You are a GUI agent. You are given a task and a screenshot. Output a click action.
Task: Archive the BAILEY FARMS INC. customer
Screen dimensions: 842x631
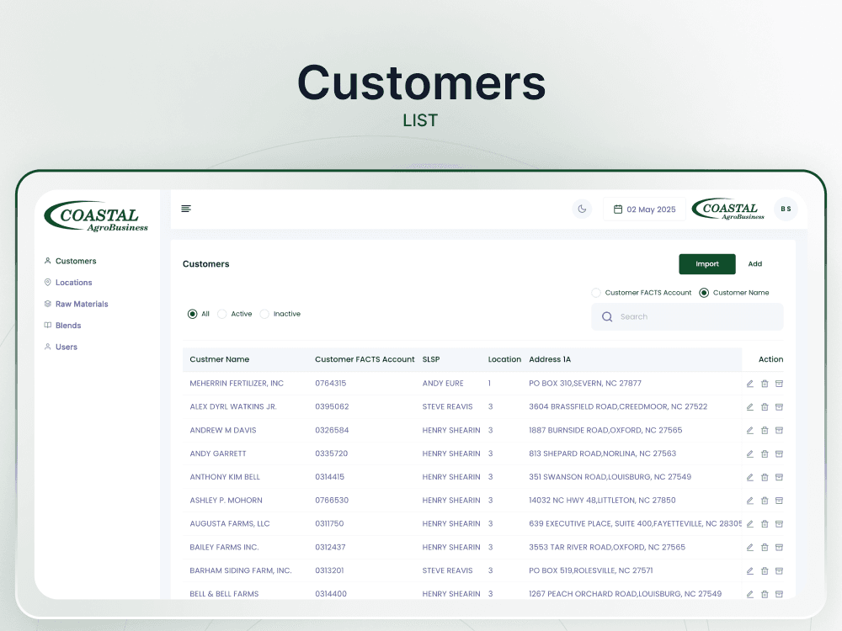[779, 548]
